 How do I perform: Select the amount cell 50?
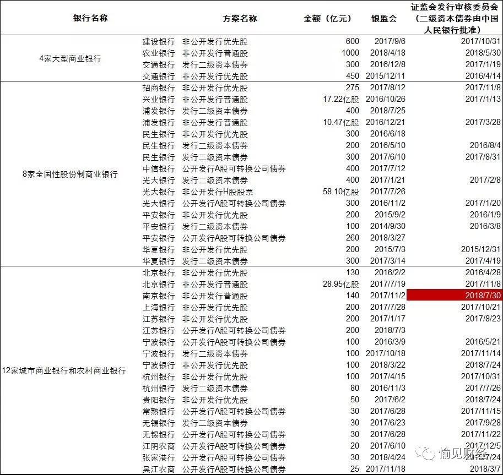(x=354, y=400)
